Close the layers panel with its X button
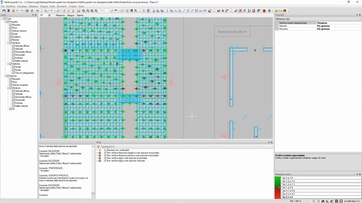362x203 pixels. pyautogui.click(x=36, y=15)
